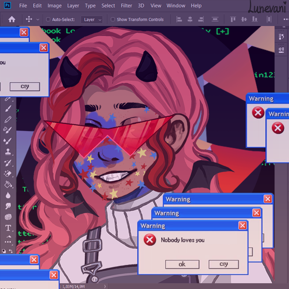Select the Sponge tool
Viewport: 289px width, 289px height.
(8, 217)
